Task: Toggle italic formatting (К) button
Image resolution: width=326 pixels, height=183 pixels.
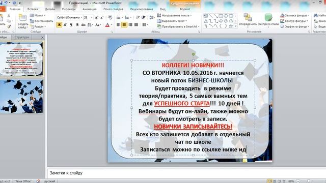Action: [x=65, y=25]
